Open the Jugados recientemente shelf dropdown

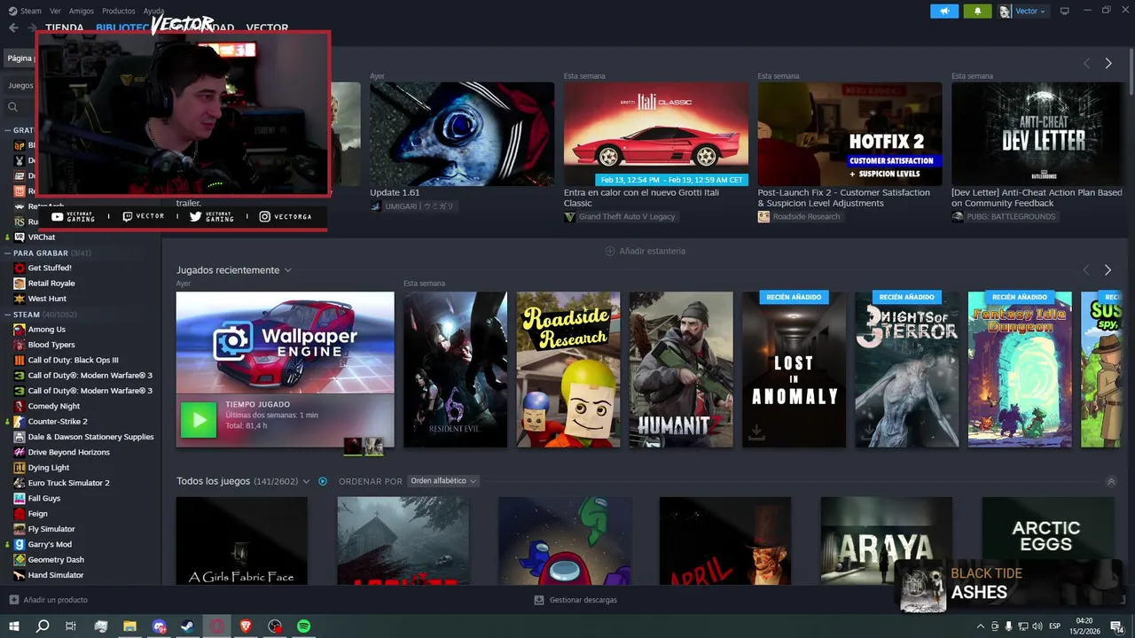[x=287, y=270]
